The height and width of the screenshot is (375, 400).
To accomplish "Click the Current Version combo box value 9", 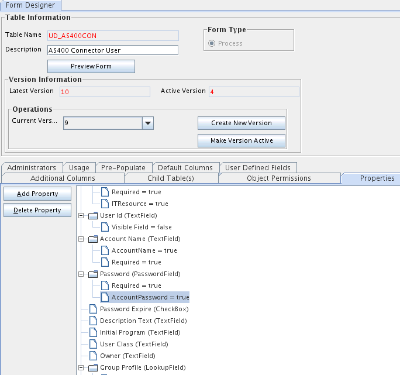I will click(x=103, y=123).
